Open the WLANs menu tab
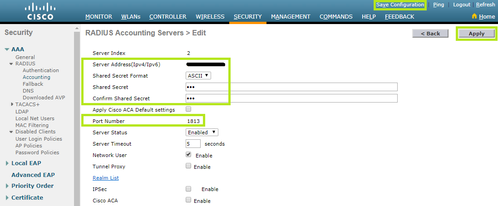This screenshot has width=498, height=206. (x=131, y=17)
